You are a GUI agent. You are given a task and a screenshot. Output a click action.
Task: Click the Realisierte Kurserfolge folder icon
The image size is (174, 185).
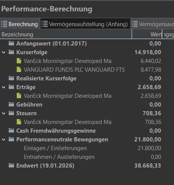(x=11, y=78)
